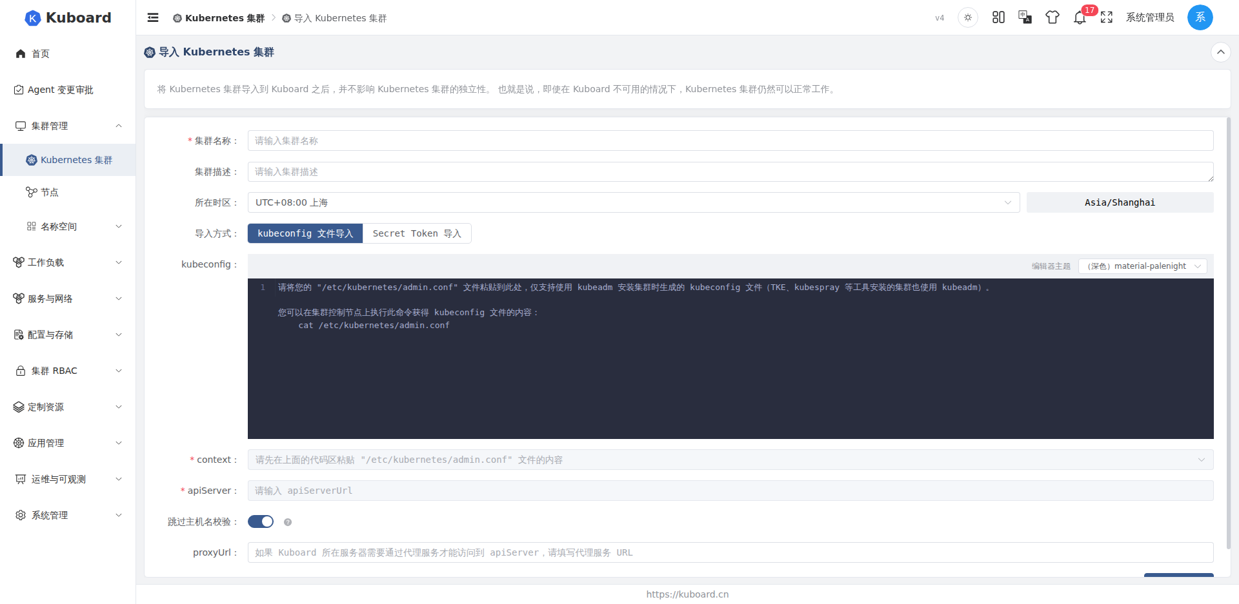This screenshot has height=604, width=1239.
Task: Open 系统管理 menu
Action: pos(68,515)
